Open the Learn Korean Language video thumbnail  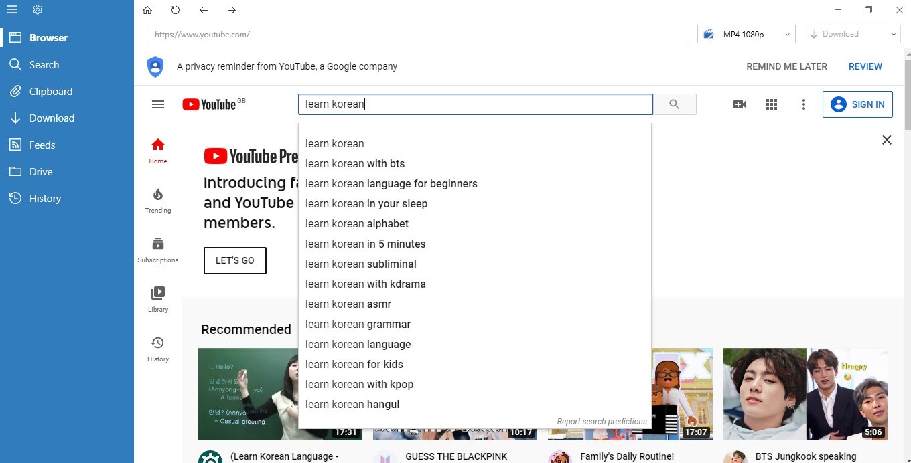pos(249,393)
